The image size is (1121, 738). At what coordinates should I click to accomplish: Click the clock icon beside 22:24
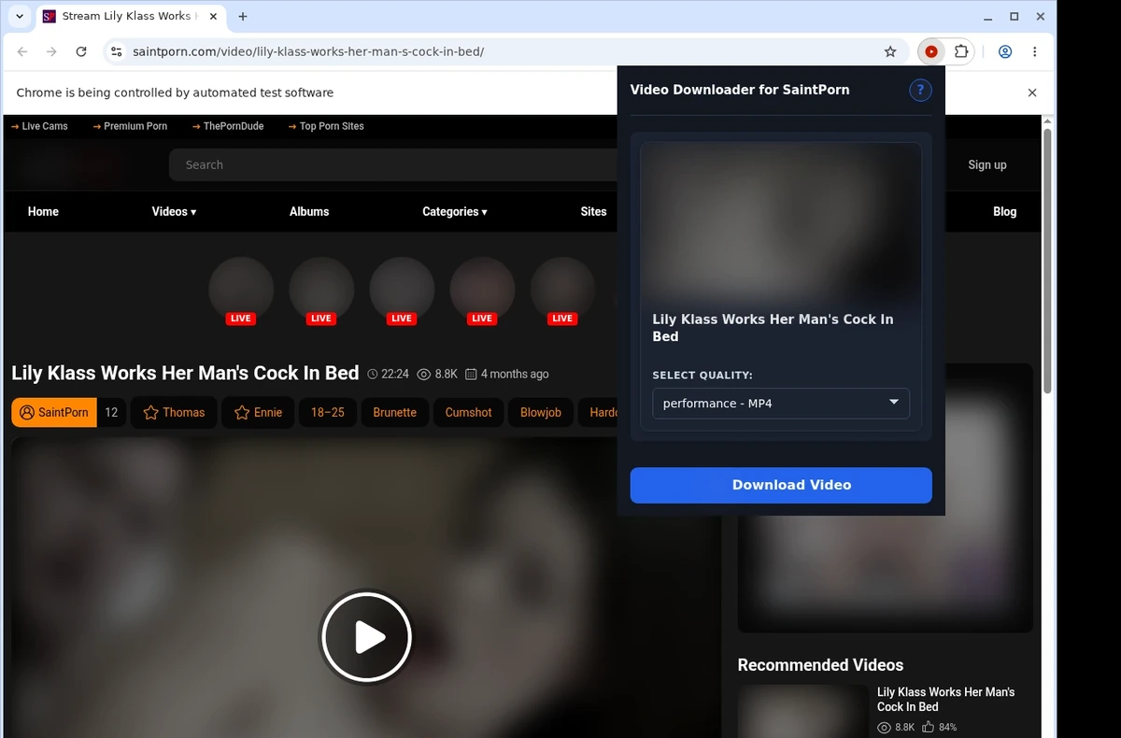pyautogui.click(x=373, y=374)
